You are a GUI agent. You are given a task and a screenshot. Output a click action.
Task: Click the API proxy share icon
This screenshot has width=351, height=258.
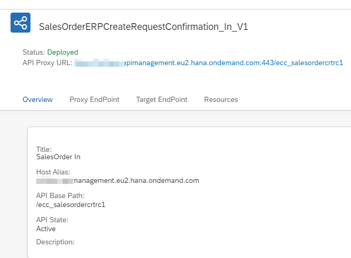20,23
